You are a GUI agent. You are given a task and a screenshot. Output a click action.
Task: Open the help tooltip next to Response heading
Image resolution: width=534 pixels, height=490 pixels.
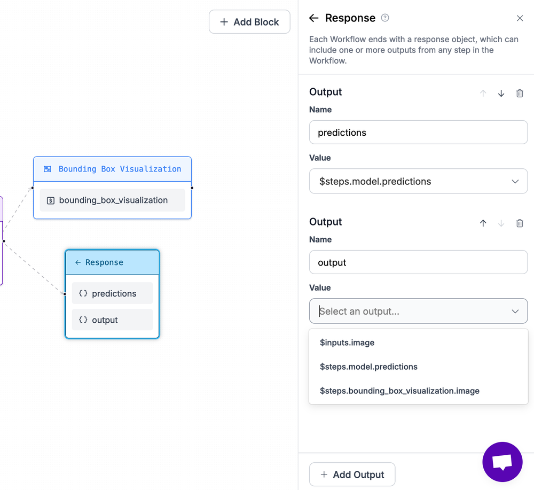[385, 18]
